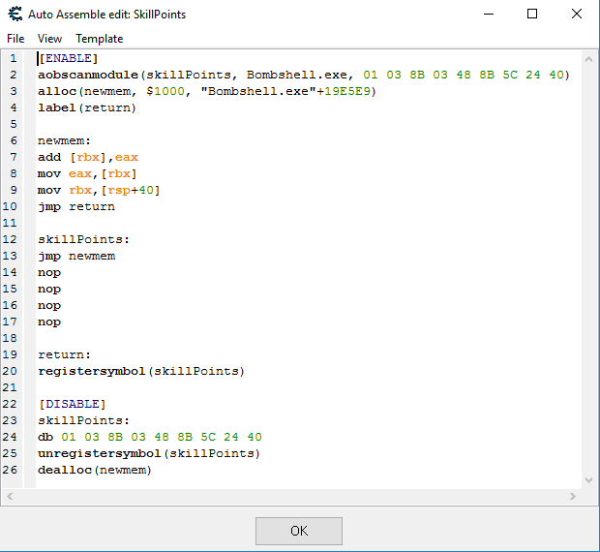Maximize the Auto Assemble window
Image resolution: width=600 pixels, height=552 pixels.
click(x=532, y=15)
